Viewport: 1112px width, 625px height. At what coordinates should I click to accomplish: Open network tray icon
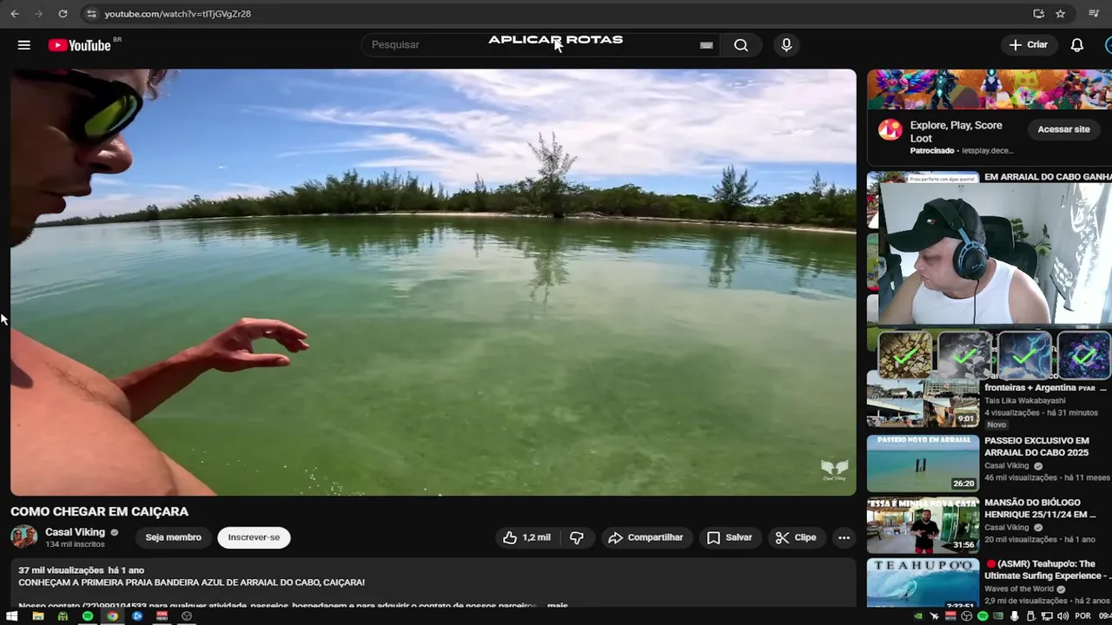point(1047,616)
